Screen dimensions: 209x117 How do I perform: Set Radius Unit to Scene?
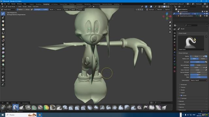point(203,59)
